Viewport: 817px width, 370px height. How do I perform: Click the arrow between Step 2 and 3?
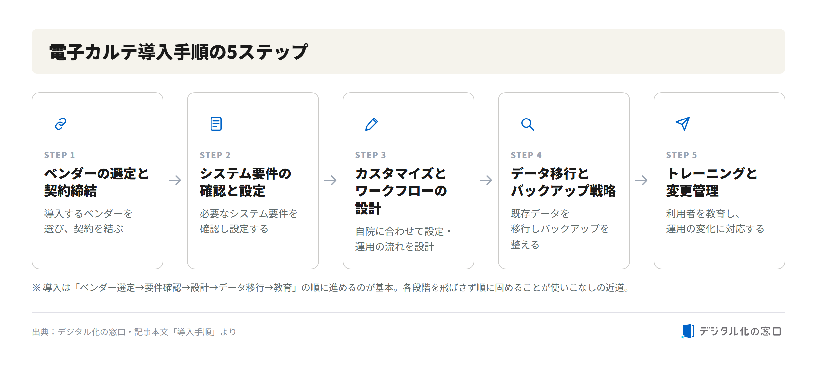330,180
